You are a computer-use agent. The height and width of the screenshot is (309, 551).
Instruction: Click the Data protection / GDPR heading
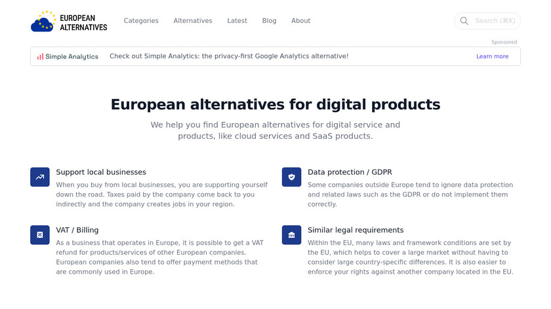coord(350,172)
